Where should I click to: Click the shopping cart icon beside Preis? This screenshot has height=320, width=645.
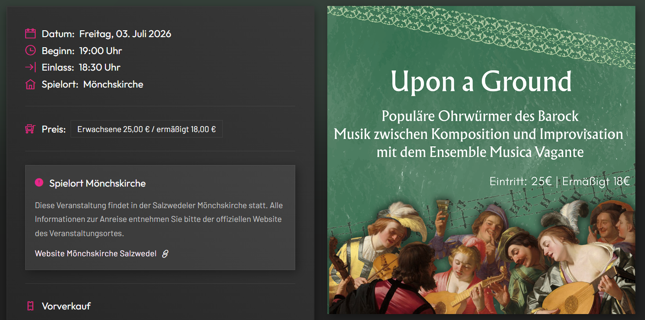point(30,129)
